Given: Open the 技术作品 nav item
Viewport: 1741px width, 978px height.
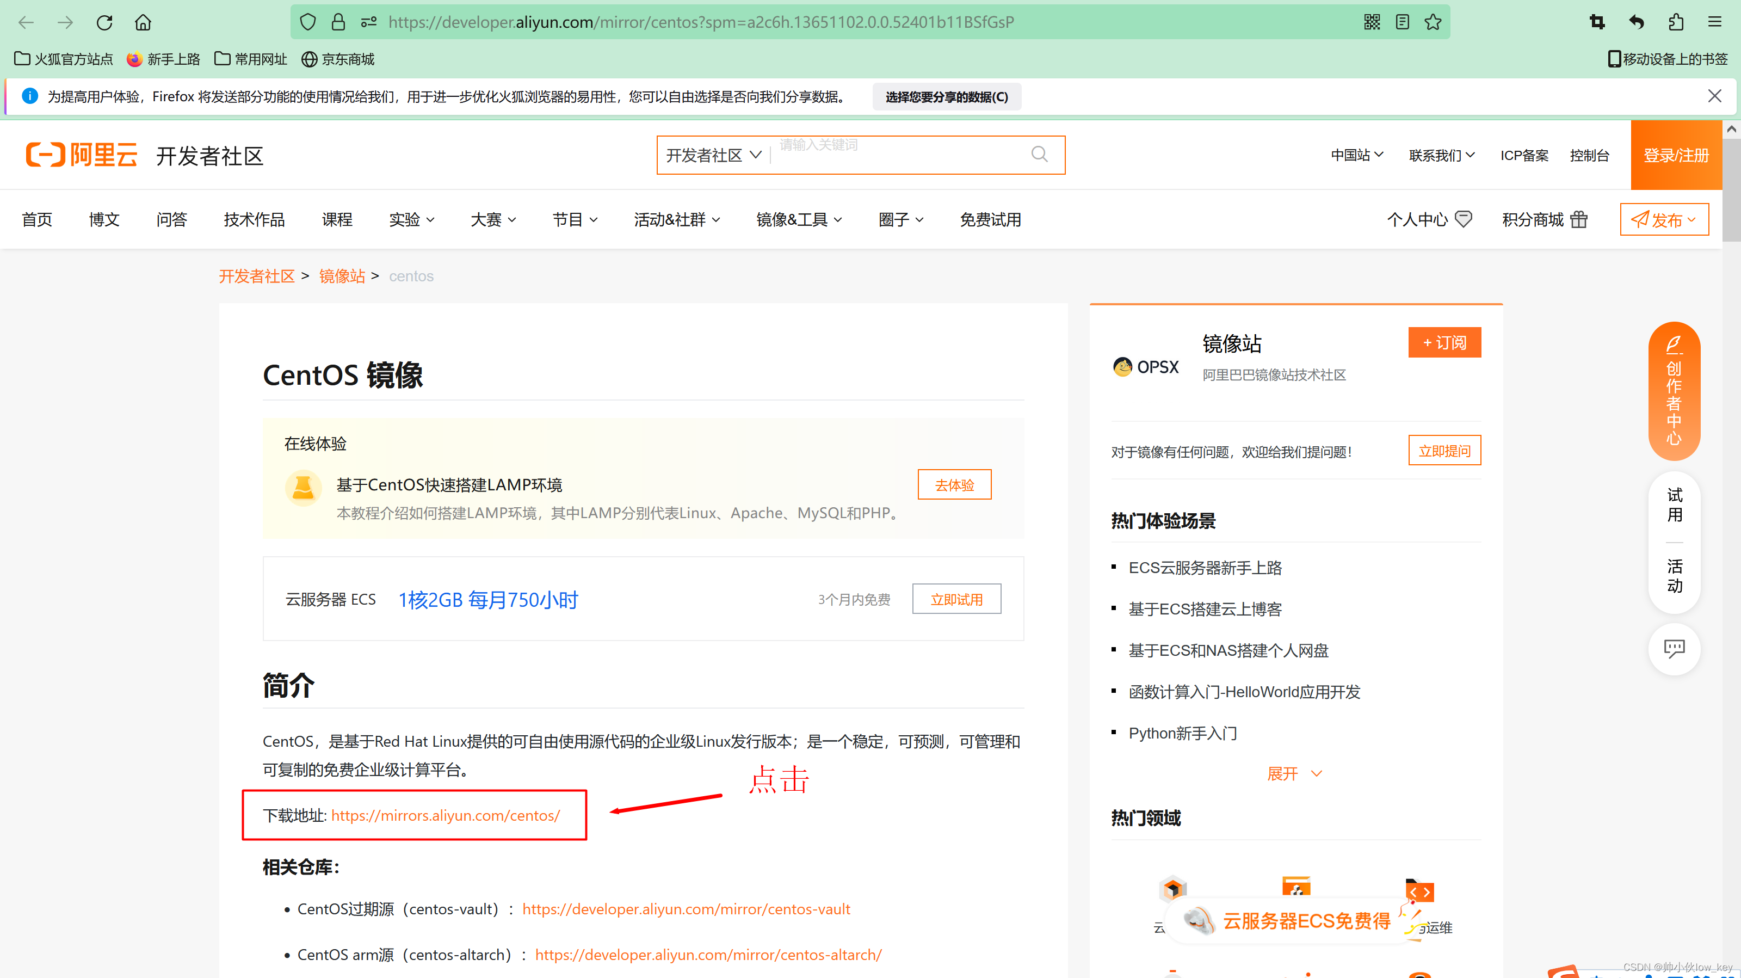Looking at the screenshot, I should [254, 219].
